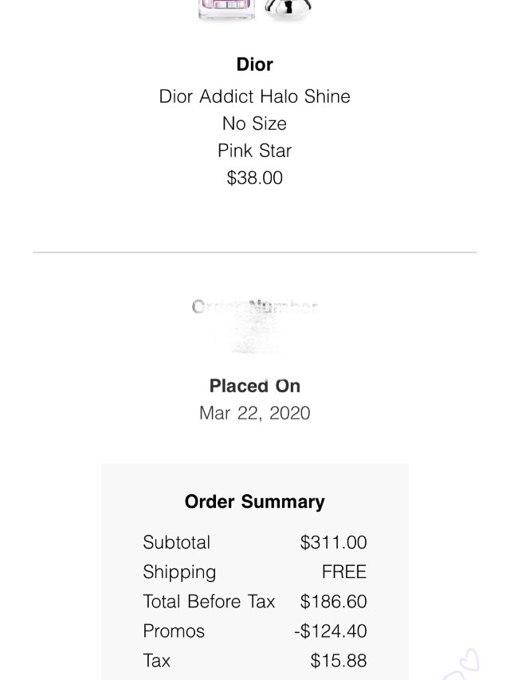Select the No Size text
Image resolution: width=510 pixels, height=680 pixels.
click(x=255, y=124)
